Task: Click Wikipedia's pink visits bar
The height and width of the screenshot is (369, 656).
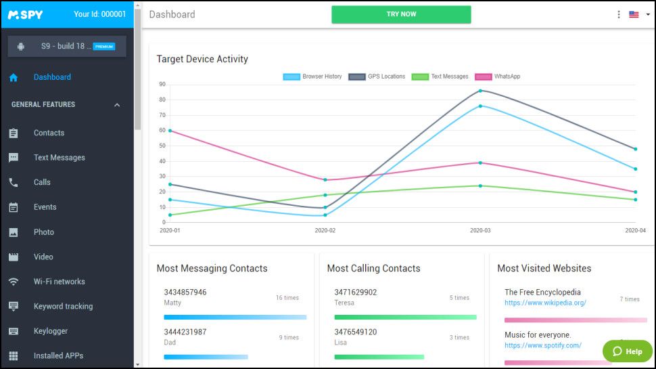Action: pos(576,320)
